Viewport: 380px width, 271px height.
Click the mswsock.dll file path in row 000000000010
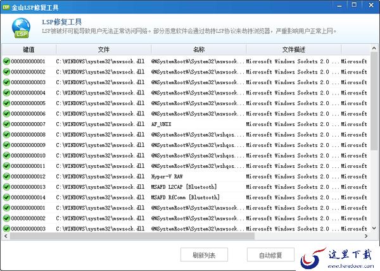click(x=100, y=156)
